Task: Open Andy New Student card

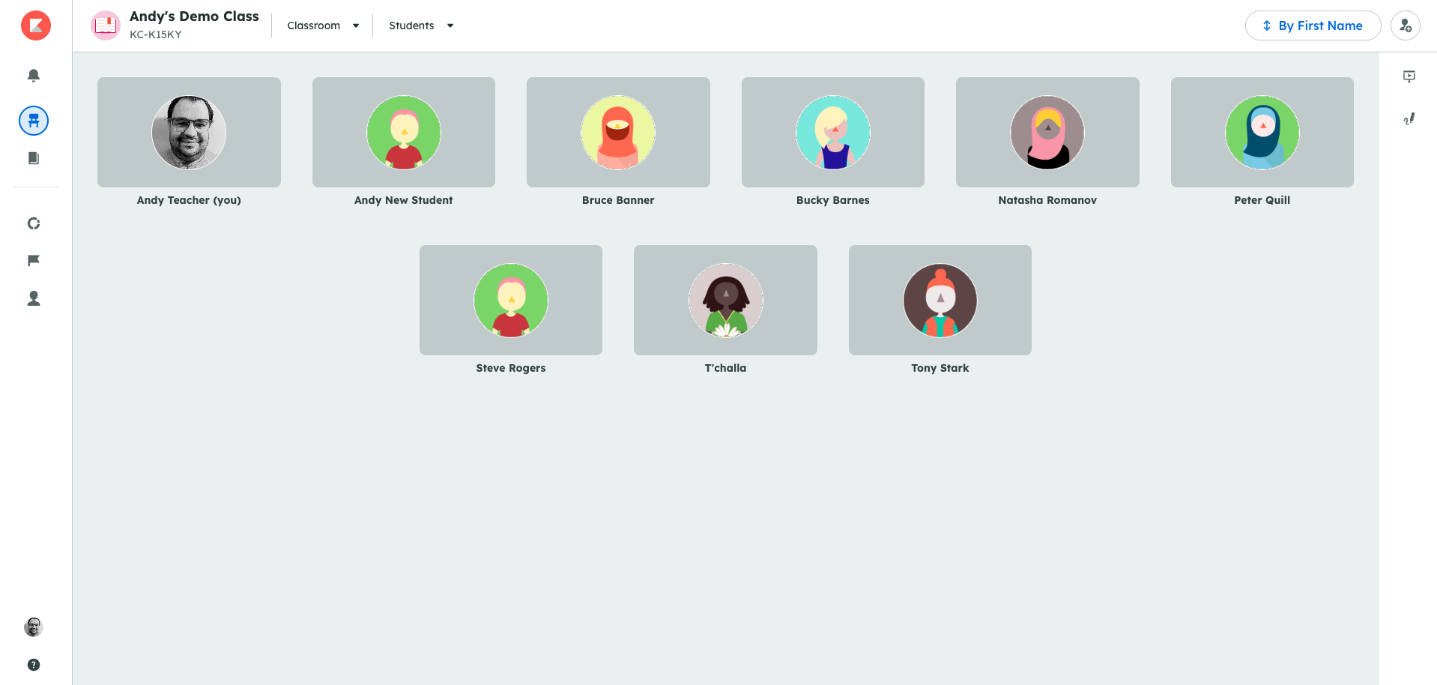Action: [x=404, y=132]
